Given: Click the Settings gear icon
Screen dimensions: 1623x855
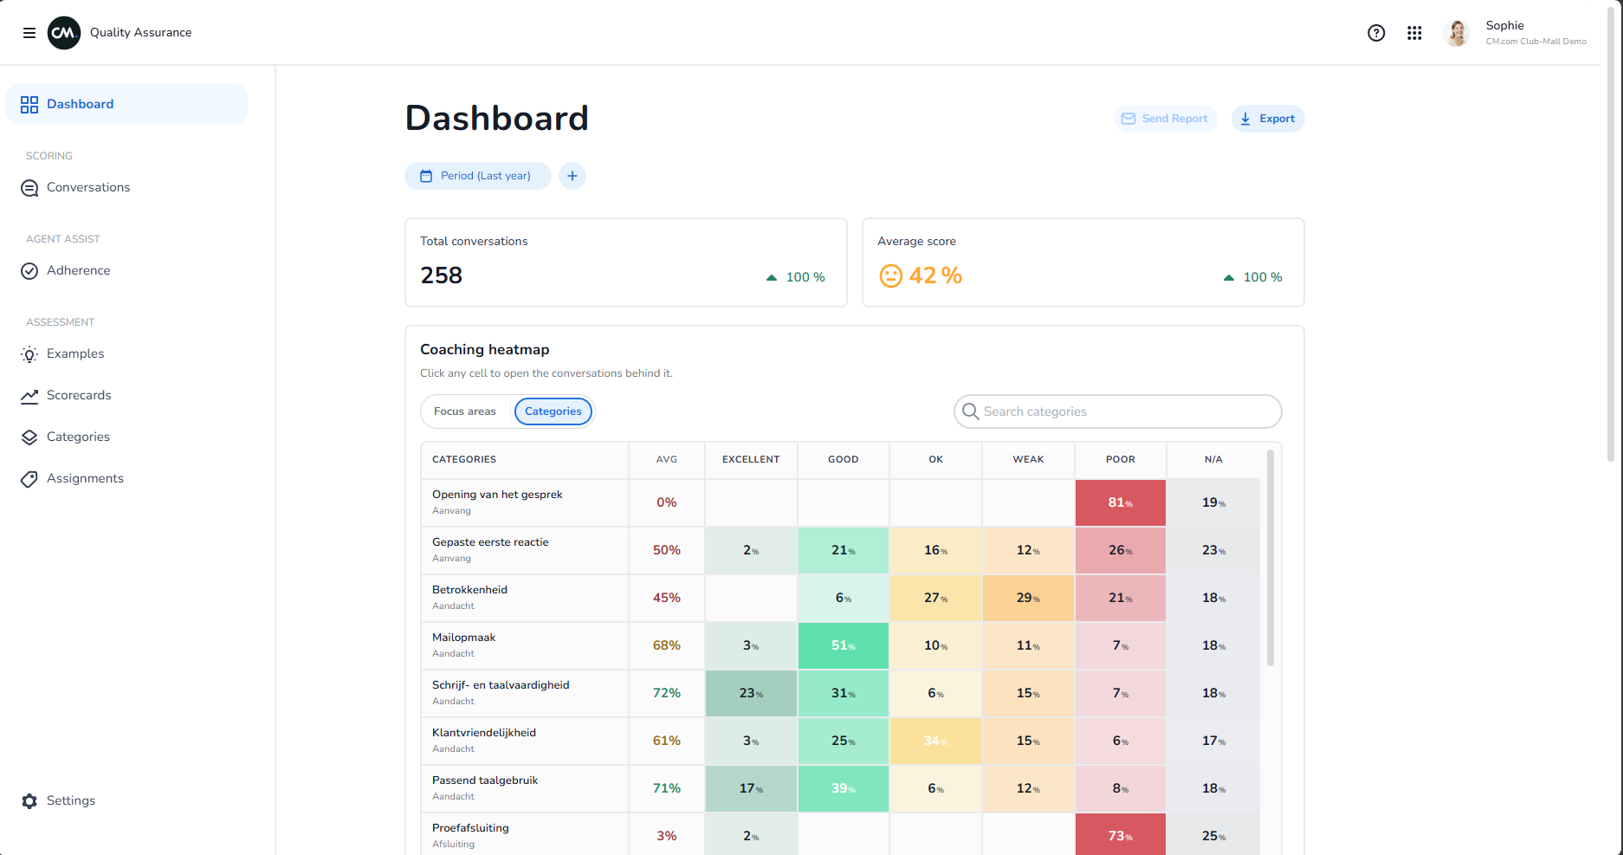Looking at the screenshot, I should (29, 801).
